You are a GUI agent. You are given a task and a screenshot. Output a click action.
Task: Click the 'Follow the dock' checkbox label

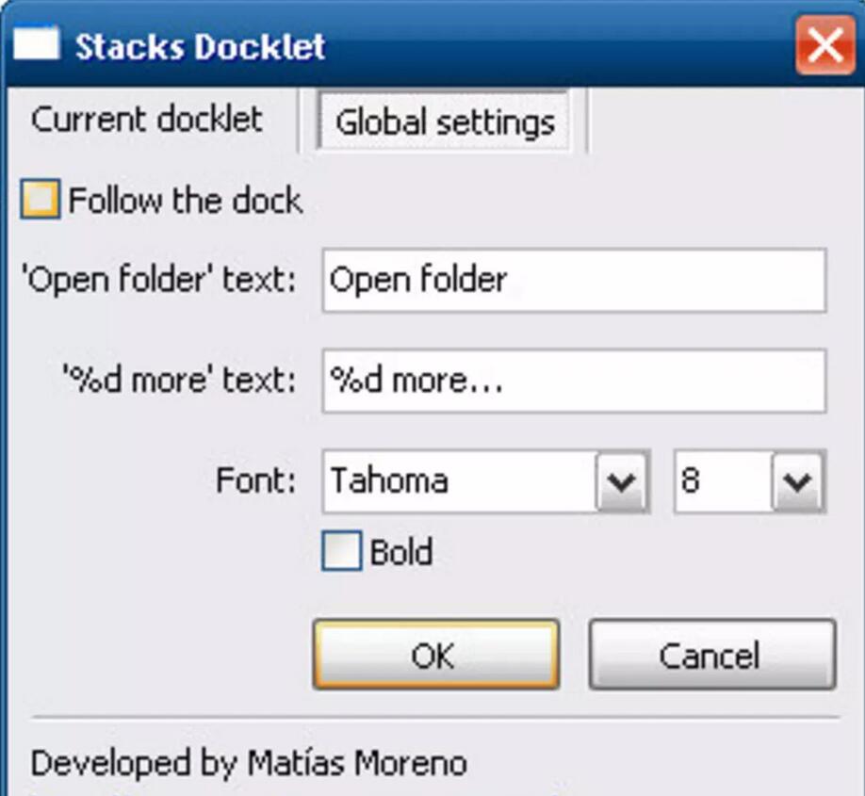click(186, 201)
